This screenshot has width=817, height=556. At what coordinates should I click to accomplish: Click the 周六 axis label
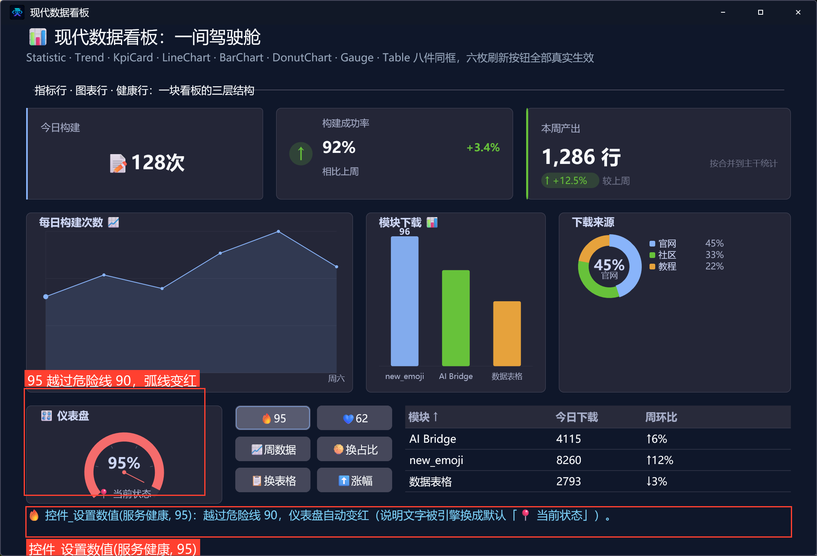pos(336,379)
